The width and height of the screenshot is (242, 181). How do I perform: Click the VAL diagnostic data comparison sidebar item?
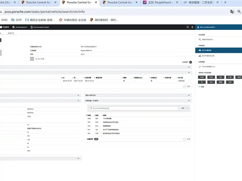pos(207,67)
